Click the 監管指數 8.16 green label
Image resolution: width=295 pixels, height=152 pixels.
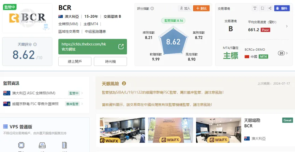point(173,21)
